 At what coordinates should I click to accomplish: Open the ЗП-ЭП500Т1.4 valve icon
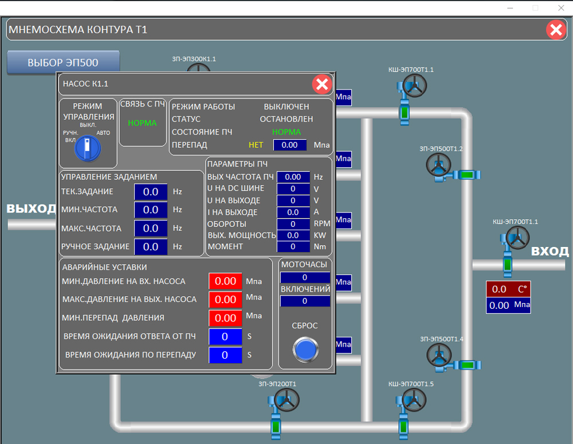[439, 355]
